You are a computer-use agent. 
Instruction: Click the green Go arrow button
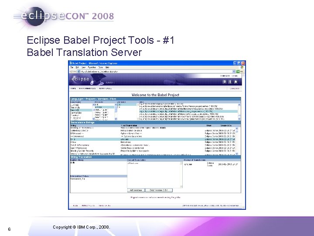click(x=238, y=71)
